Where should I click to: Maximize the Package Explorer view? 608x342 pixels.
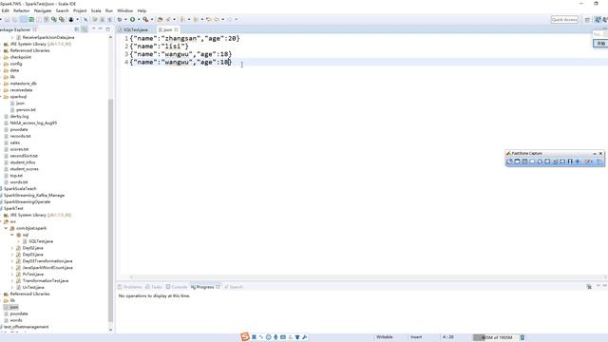[x=107, y=29]
